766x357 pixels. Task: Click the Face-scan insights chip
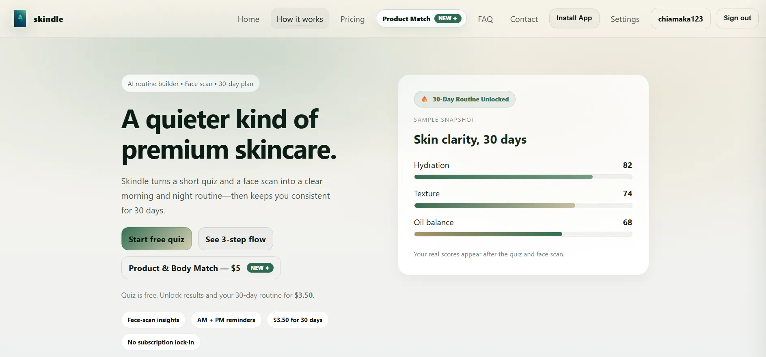153,320
